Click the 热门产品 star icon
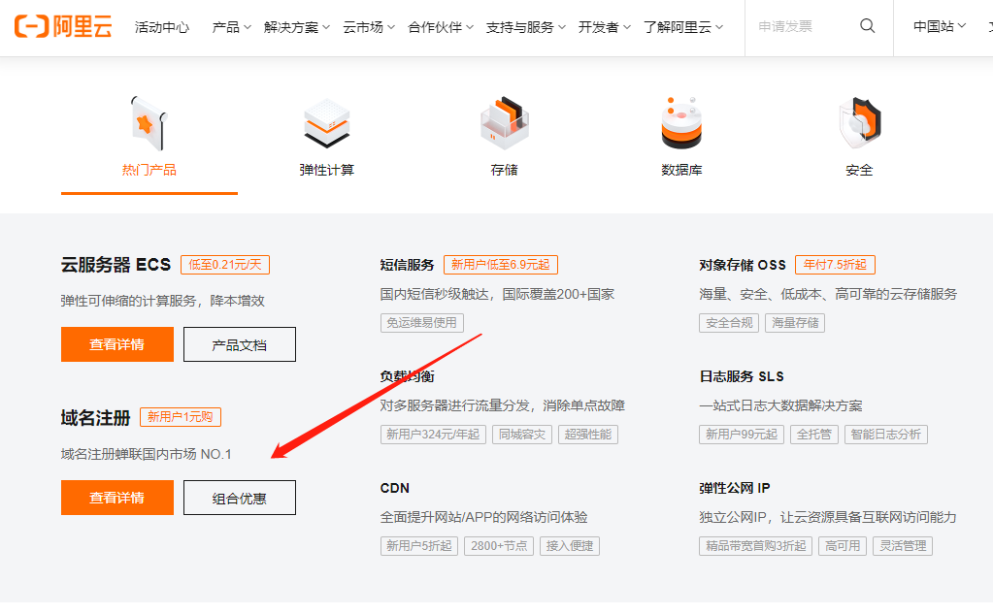Image resolution: width=993 pixels, height=614 pixels. (x=149, y=121)
